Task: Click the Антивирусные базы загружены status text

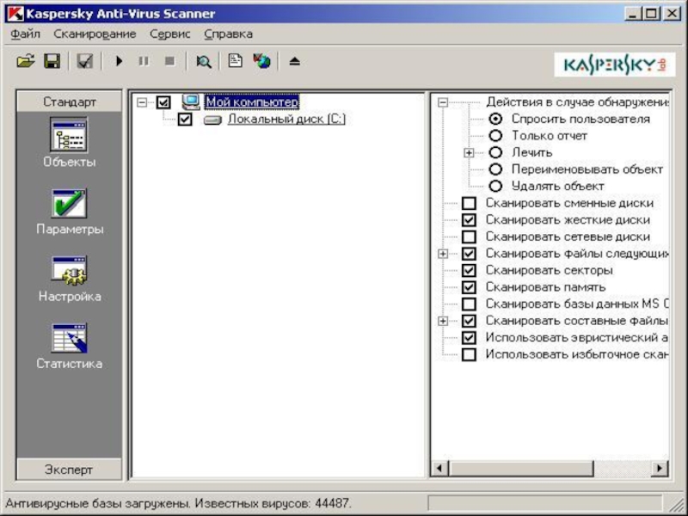Action: (98, 503)
